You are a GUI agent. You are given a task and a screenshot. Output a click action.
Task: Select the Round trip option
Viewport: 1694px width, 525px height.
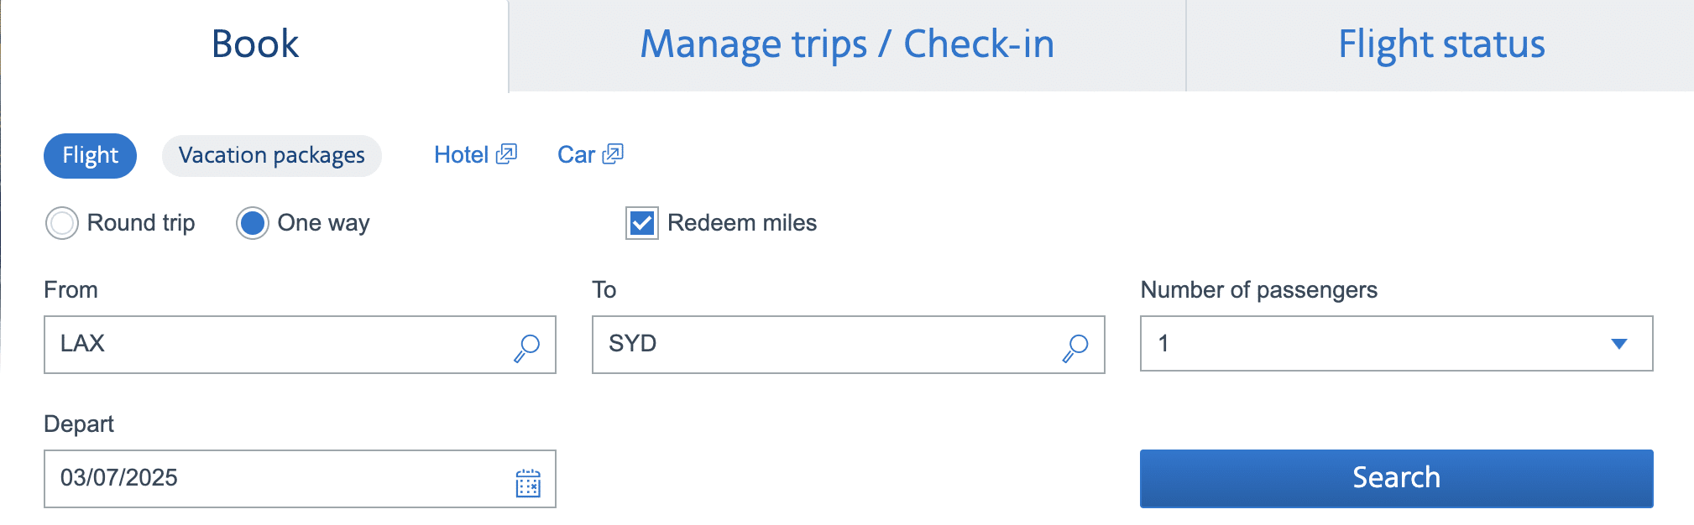(x=61, y=223)
